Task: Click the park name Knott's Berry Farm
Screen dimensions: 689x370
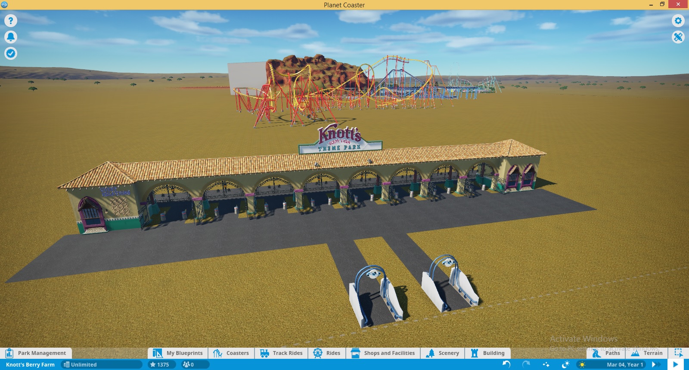Action: click(30, 364)
